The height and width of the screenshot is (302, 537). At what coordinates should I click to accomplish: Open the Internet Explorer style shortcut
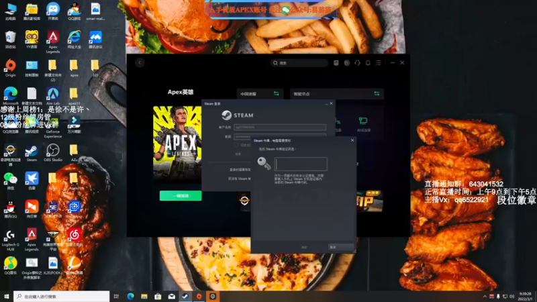click(74, 40)
